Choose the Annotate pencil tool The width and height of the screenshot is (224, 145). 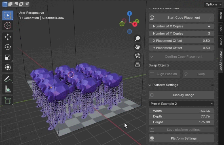click(x=8, y=79)
